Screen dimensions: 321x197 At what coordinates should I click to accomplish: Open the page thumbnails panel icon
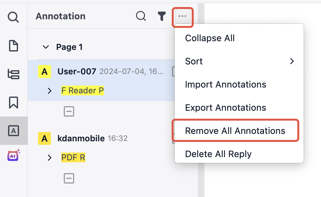(14, 46)
